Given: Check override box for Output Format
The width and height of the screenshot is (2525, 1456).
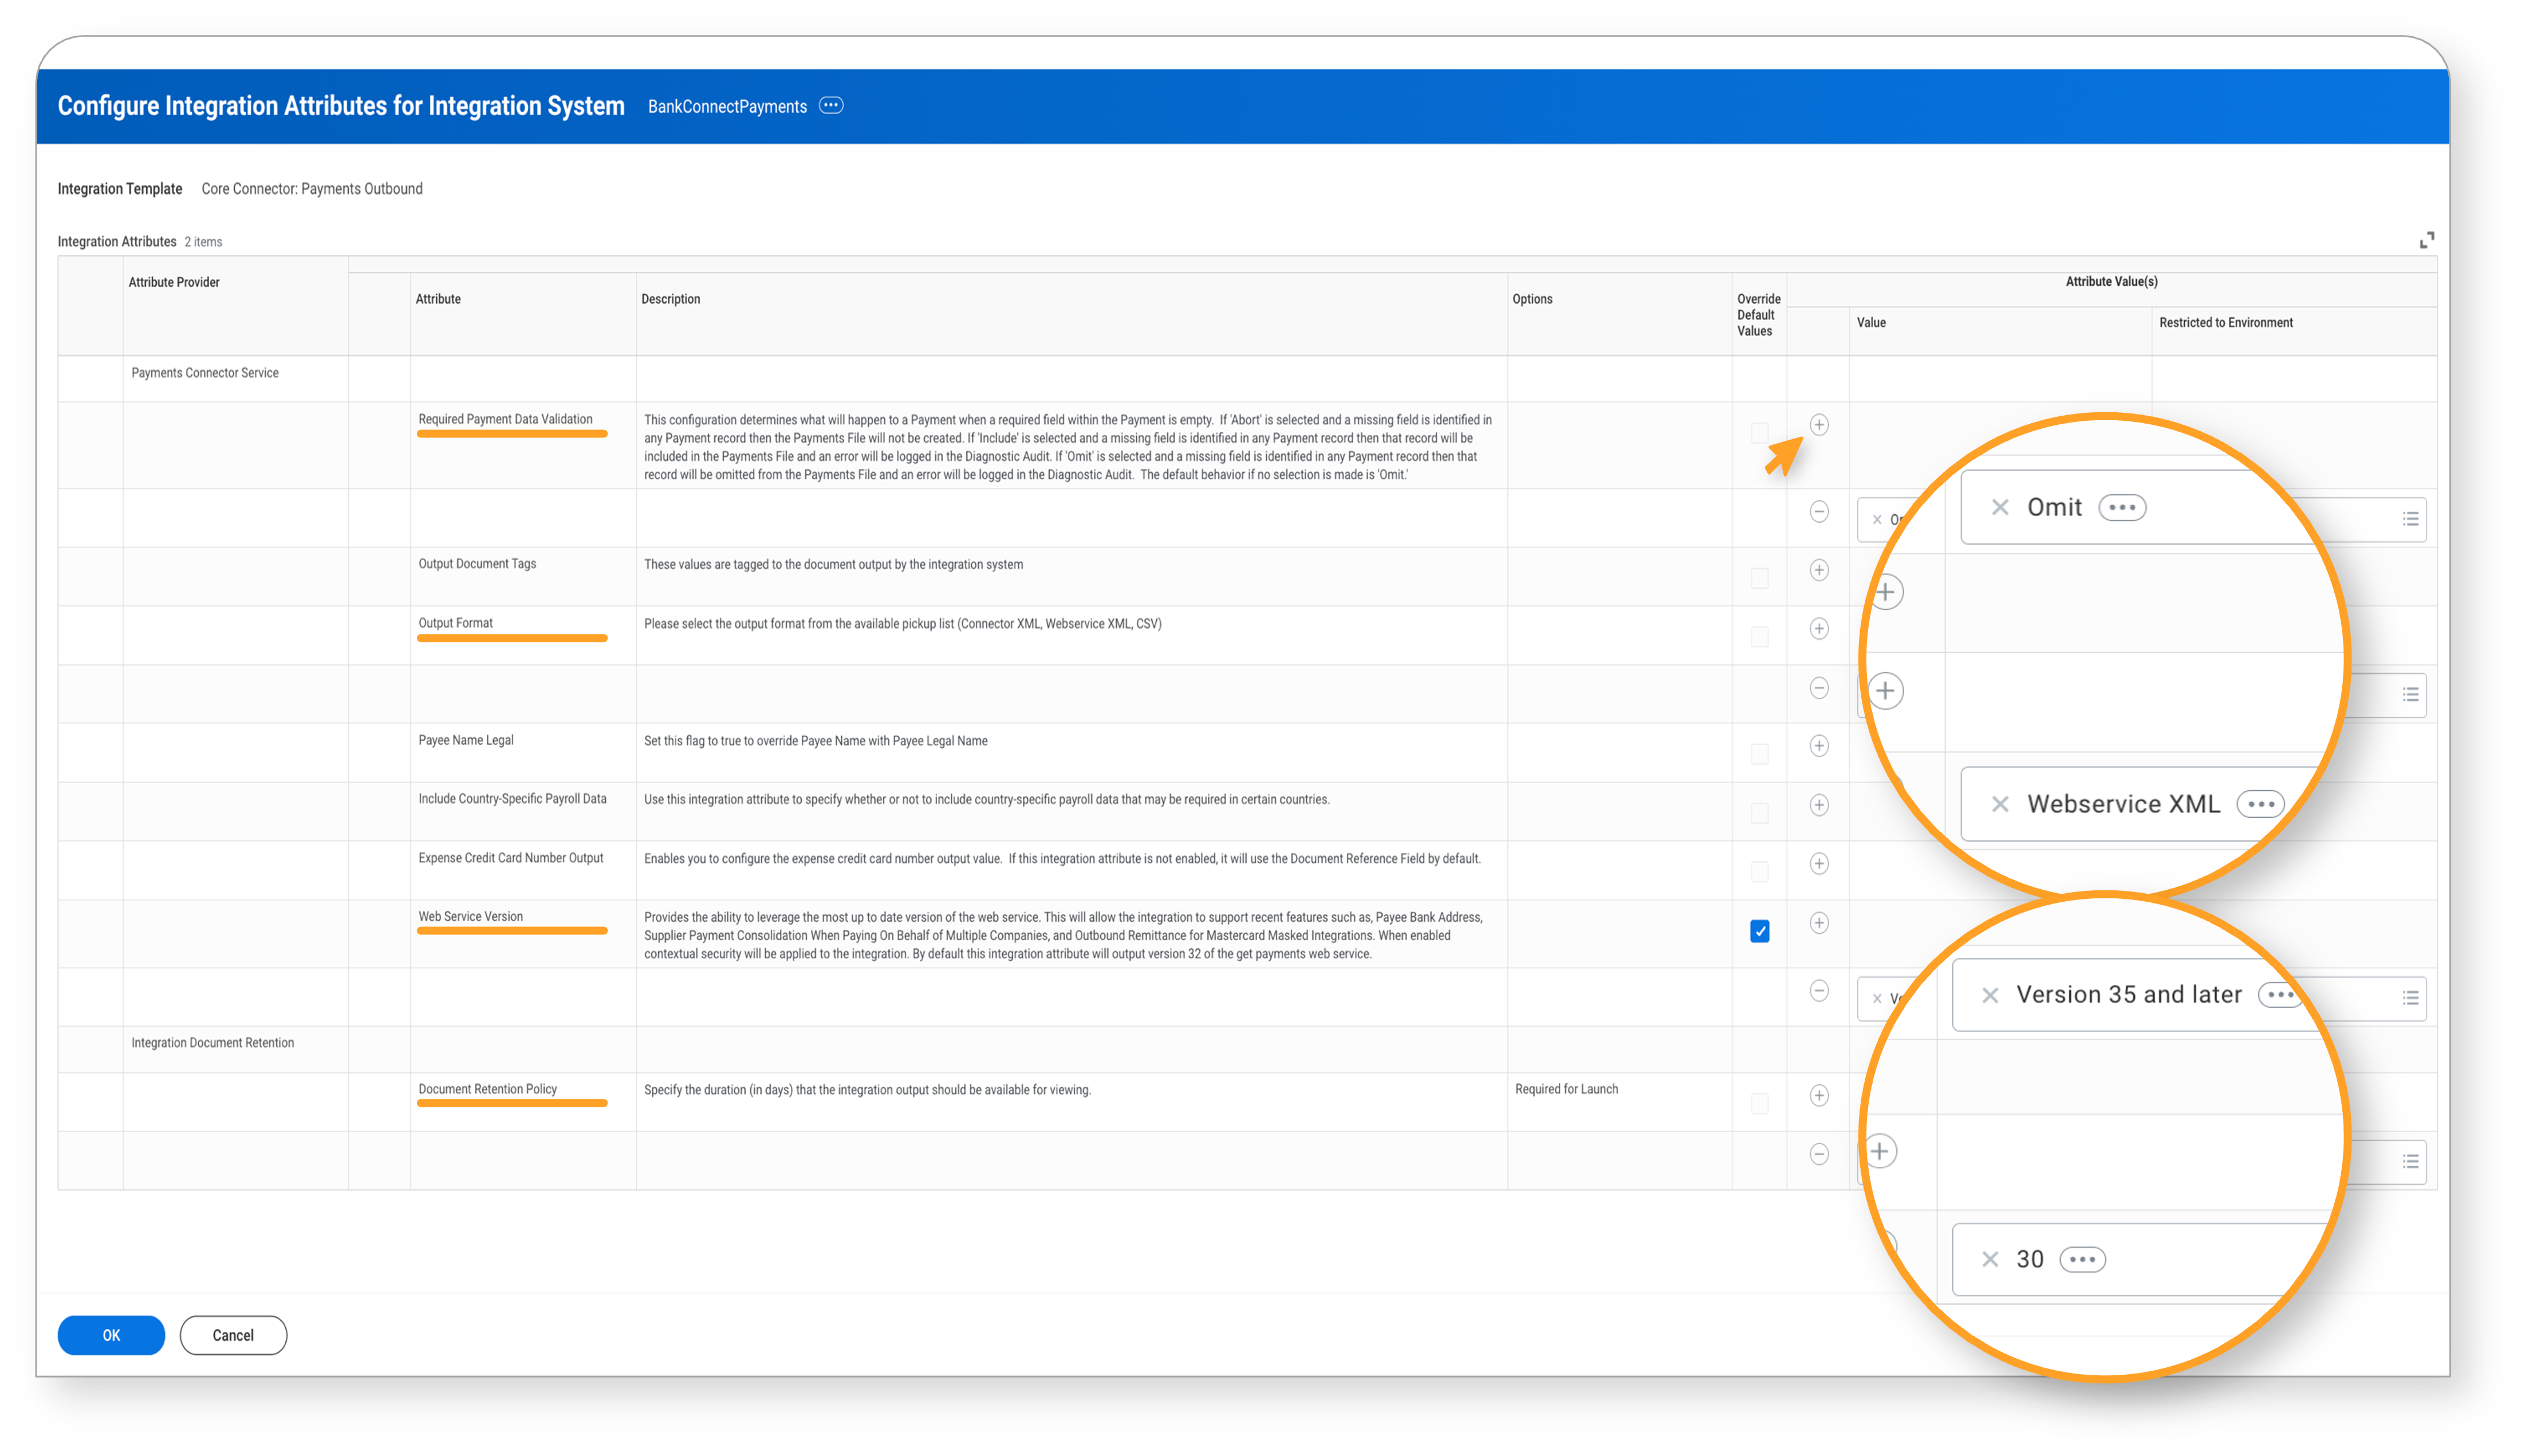Looking at the screenshot, I should coord(1759,637).
